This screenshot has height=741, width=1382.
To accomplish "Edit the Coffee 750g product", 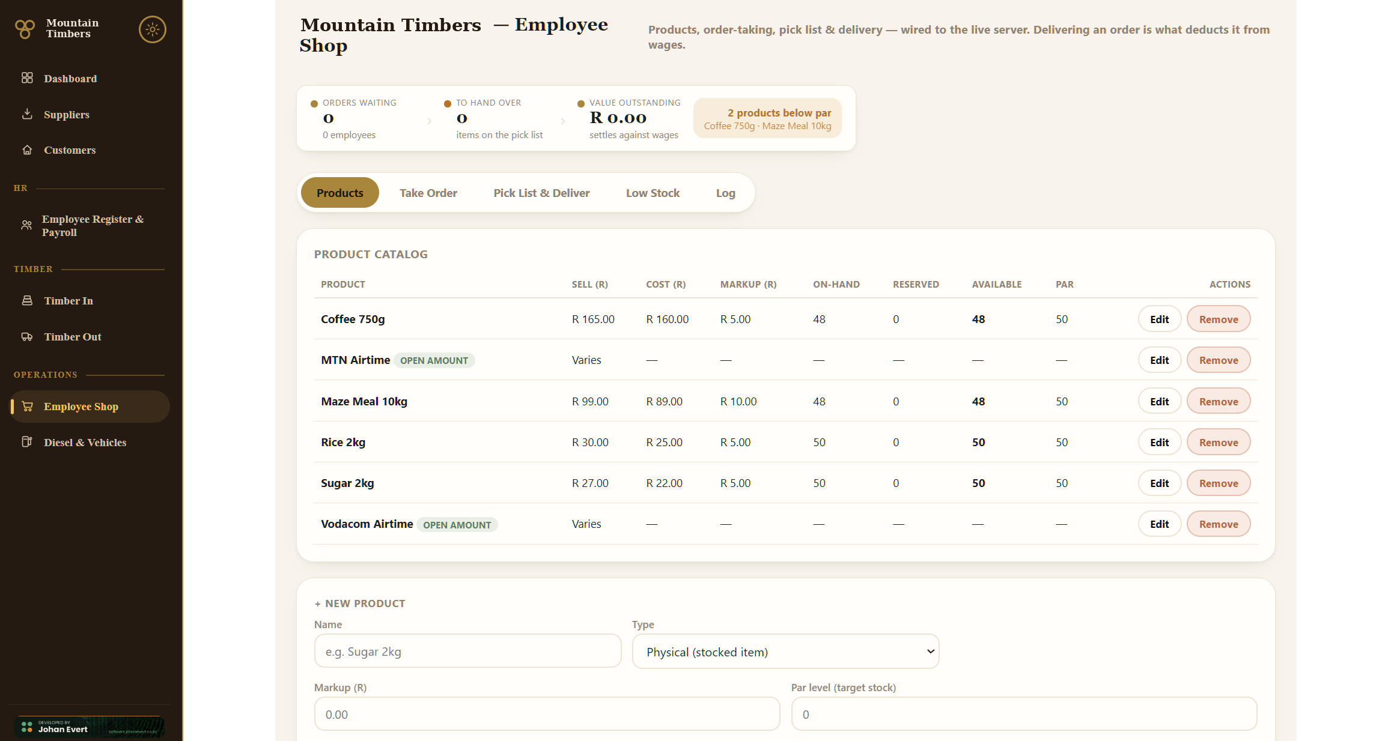I will click(x=1159, y=319).
